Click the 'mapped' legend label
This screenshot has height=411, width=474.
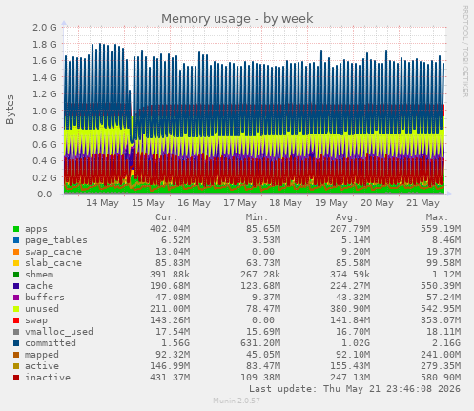pyautogui.click(x=42, y=355)
